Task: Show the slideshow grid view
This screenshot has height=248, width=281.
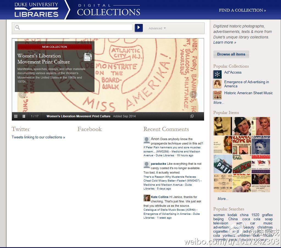Action: 16,116
